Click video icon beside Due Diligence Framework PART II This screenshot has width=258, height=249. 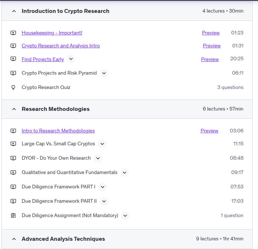click(13, 201)
